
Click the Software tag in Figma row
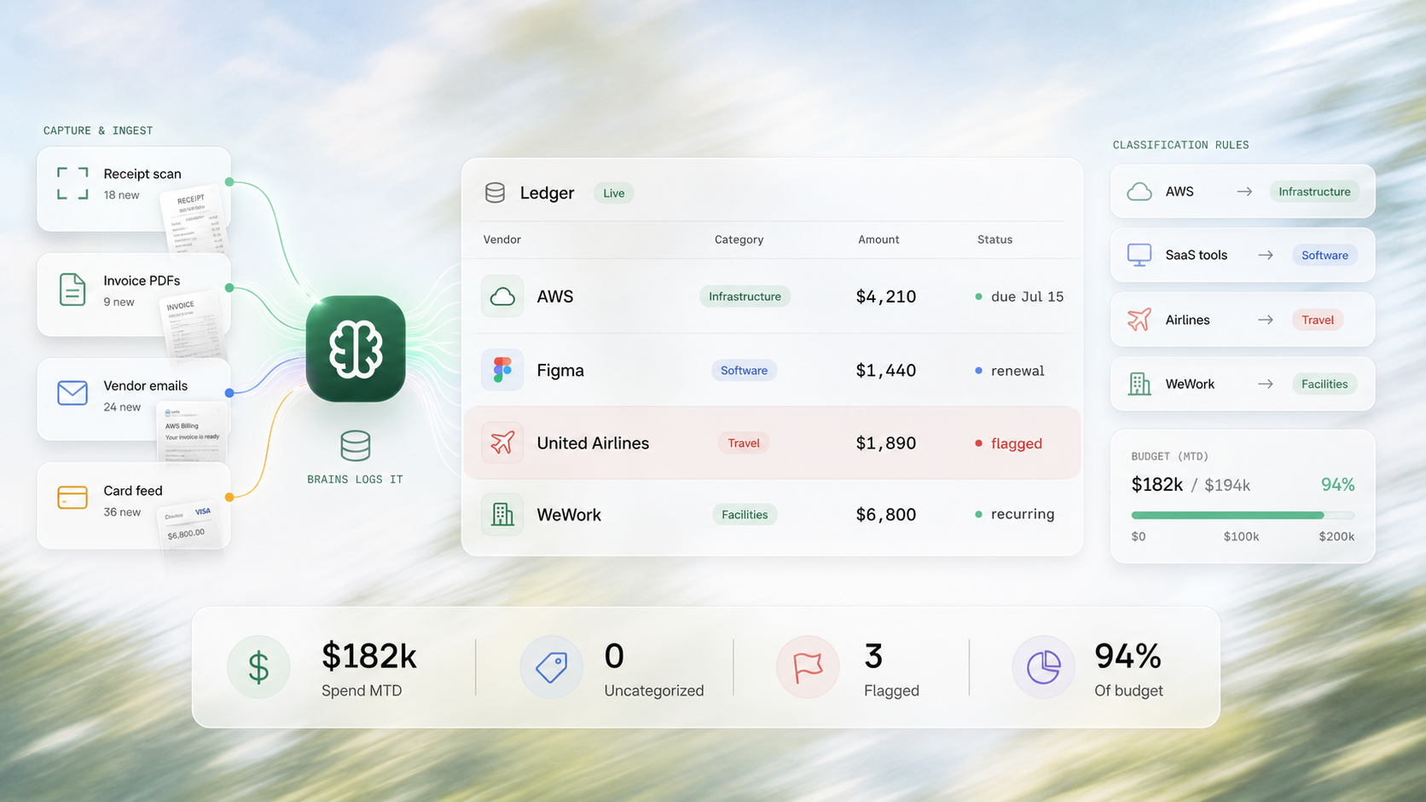coord(744,370)
